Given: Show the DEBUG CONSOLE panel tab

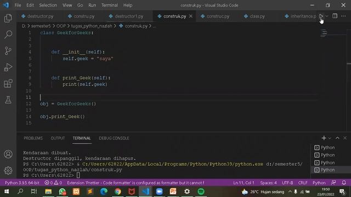Looking at the screenshot, I should point(114,138).
